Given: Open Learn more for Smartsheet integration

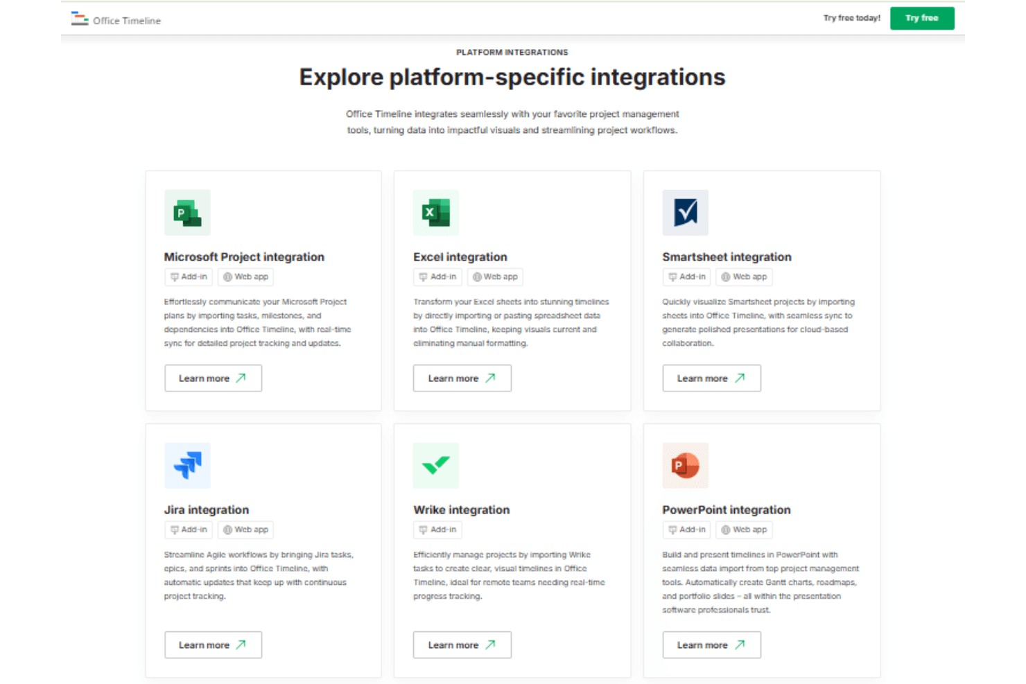Looking at the screenshot, I should click(x=711, y=378).
